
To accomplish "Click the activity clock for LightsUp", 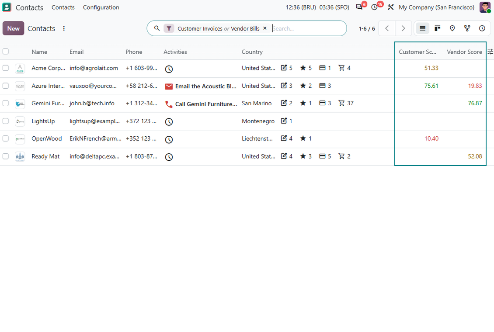I will (x=169, y=122).
